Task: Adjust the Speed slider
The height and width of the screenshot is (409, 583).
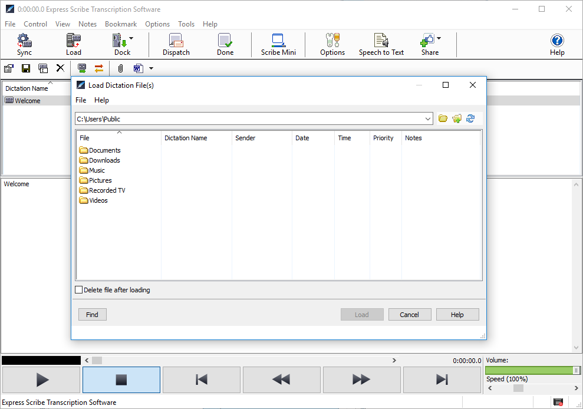Action: (518, 388)
